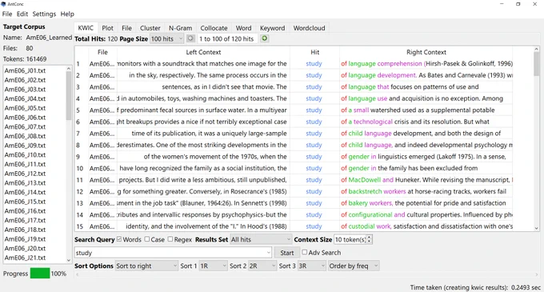
Task: Click row number 7 in results
Action: (x=78, y=133)
